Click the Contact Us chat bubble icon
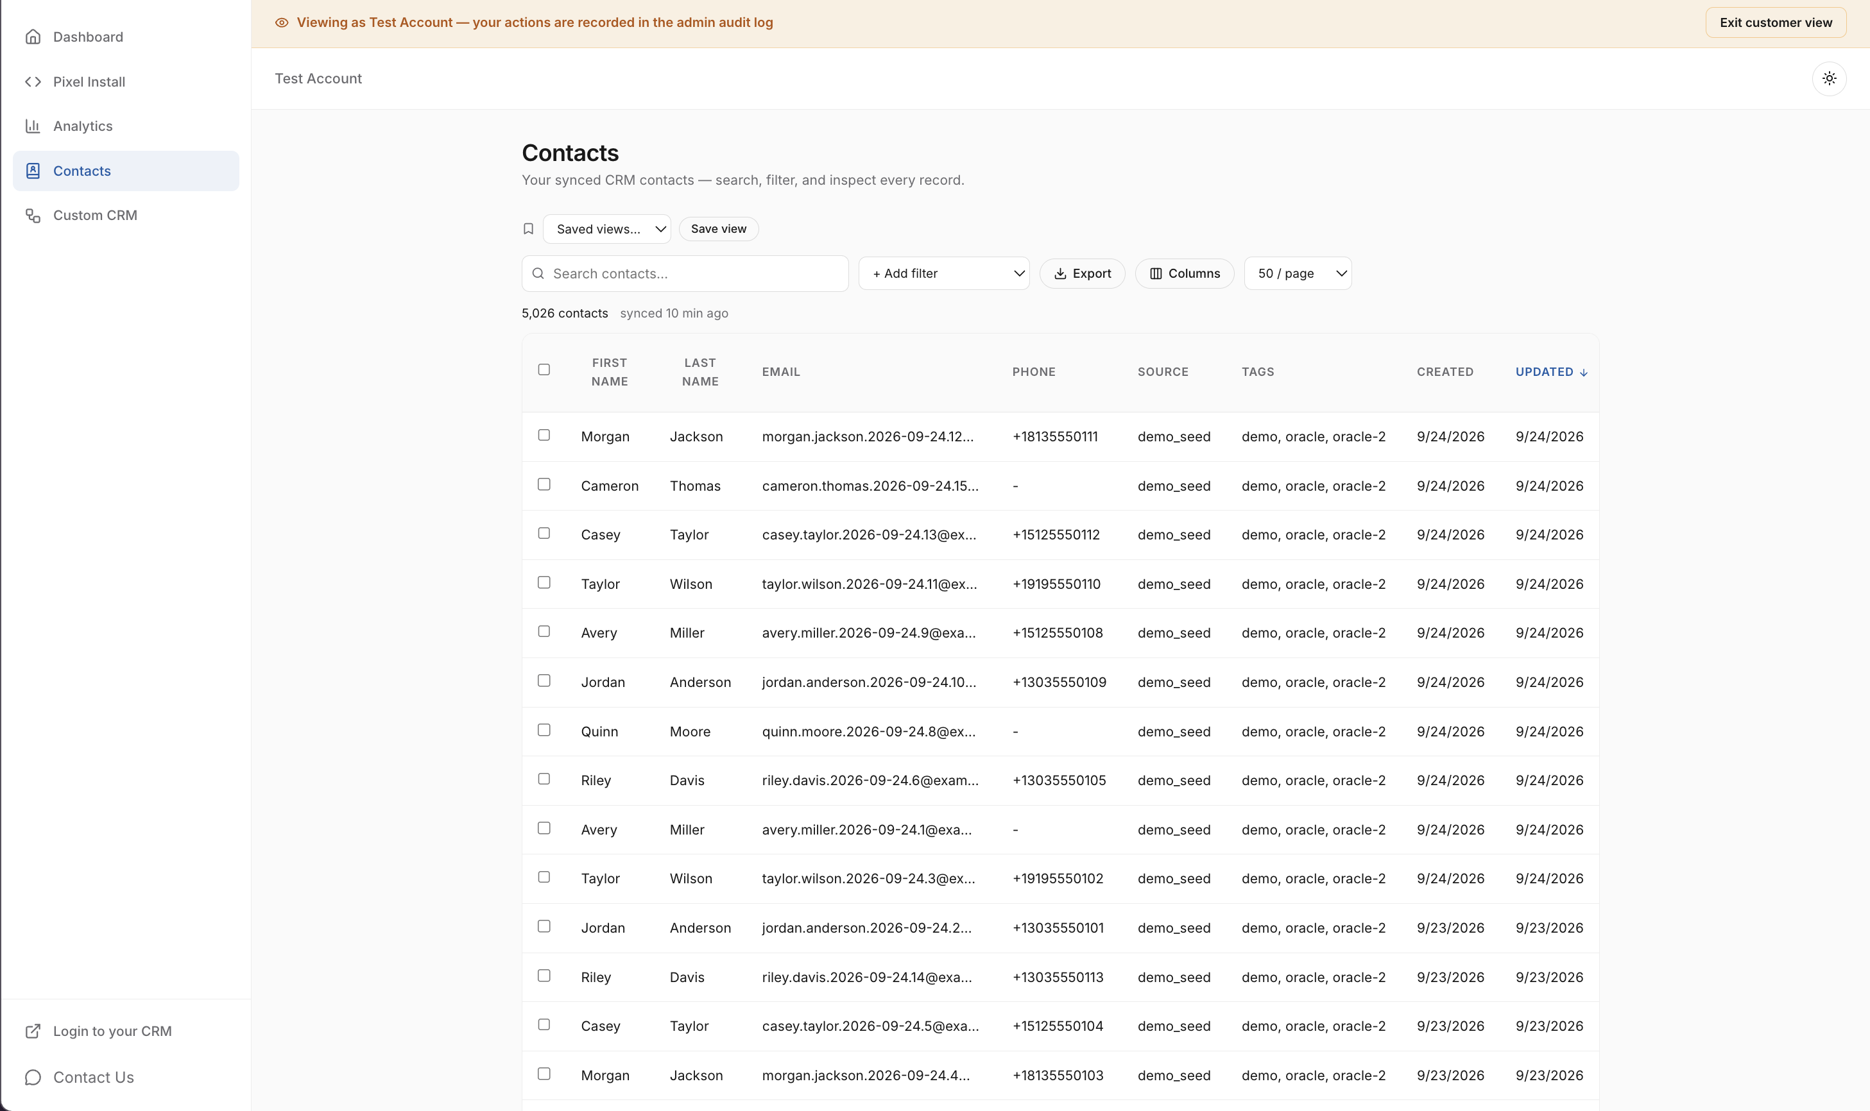Image resolution: width=1870 pixels, height=1111 pixels. [33, 1077]
